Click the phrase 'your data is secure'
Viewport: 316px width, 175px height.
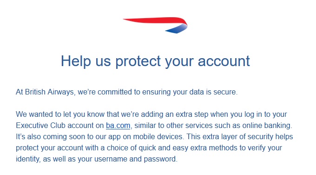coord(204,92)
